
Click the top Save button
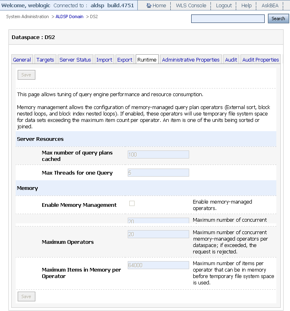(27, 75)
